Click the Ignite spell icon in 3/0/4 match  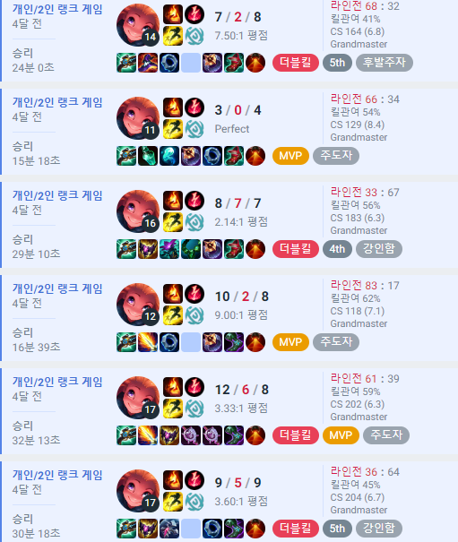[x=173, y=108]
